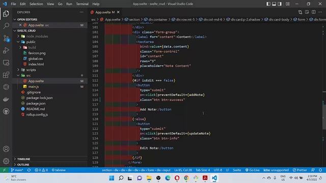This screenshot has width=326, height=183.
Task: Click Go Live in status bar
Action: (x=253, y=170)
